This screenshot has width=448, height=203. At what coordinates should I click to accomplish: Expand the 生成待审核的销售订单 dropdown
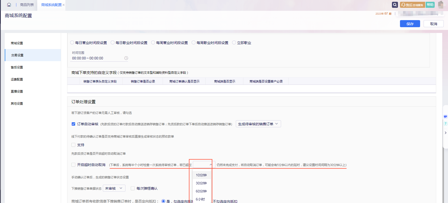pyautogui.click(x=258, y=124)
